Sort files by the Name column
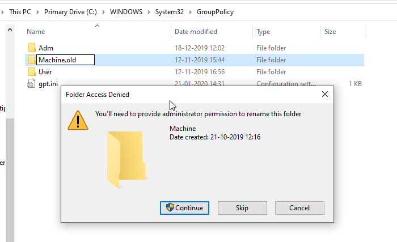Image resolution: width=397 pixels, height=242 pixels. point(36,32)
